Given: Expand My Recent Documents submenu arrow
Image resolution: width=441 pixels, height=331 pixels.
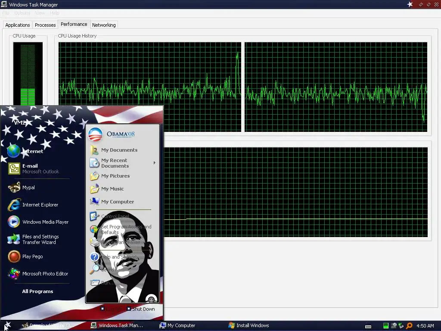Looking at the screenshot, I should coord(155,162).
